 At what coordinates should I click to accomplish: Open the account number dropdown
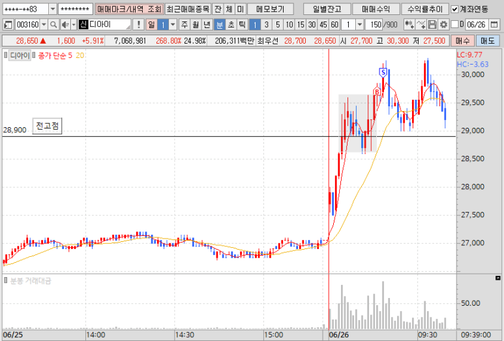click(x=53, y=9)
